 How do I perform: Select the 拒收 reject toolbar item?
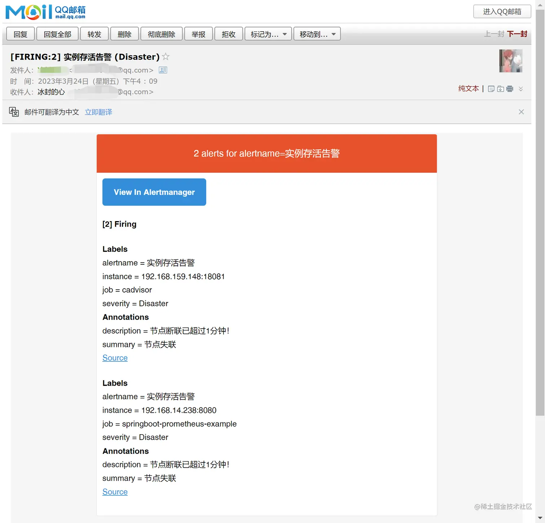229,34
